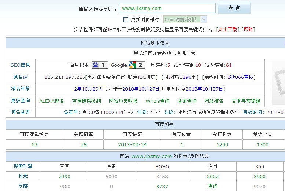
Task: Click the 收录 row label
Action: tap(23, 176)
